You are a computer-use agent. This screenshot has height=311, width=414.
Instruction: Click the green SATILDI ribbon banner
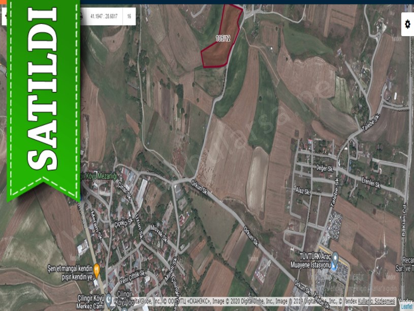43,97
